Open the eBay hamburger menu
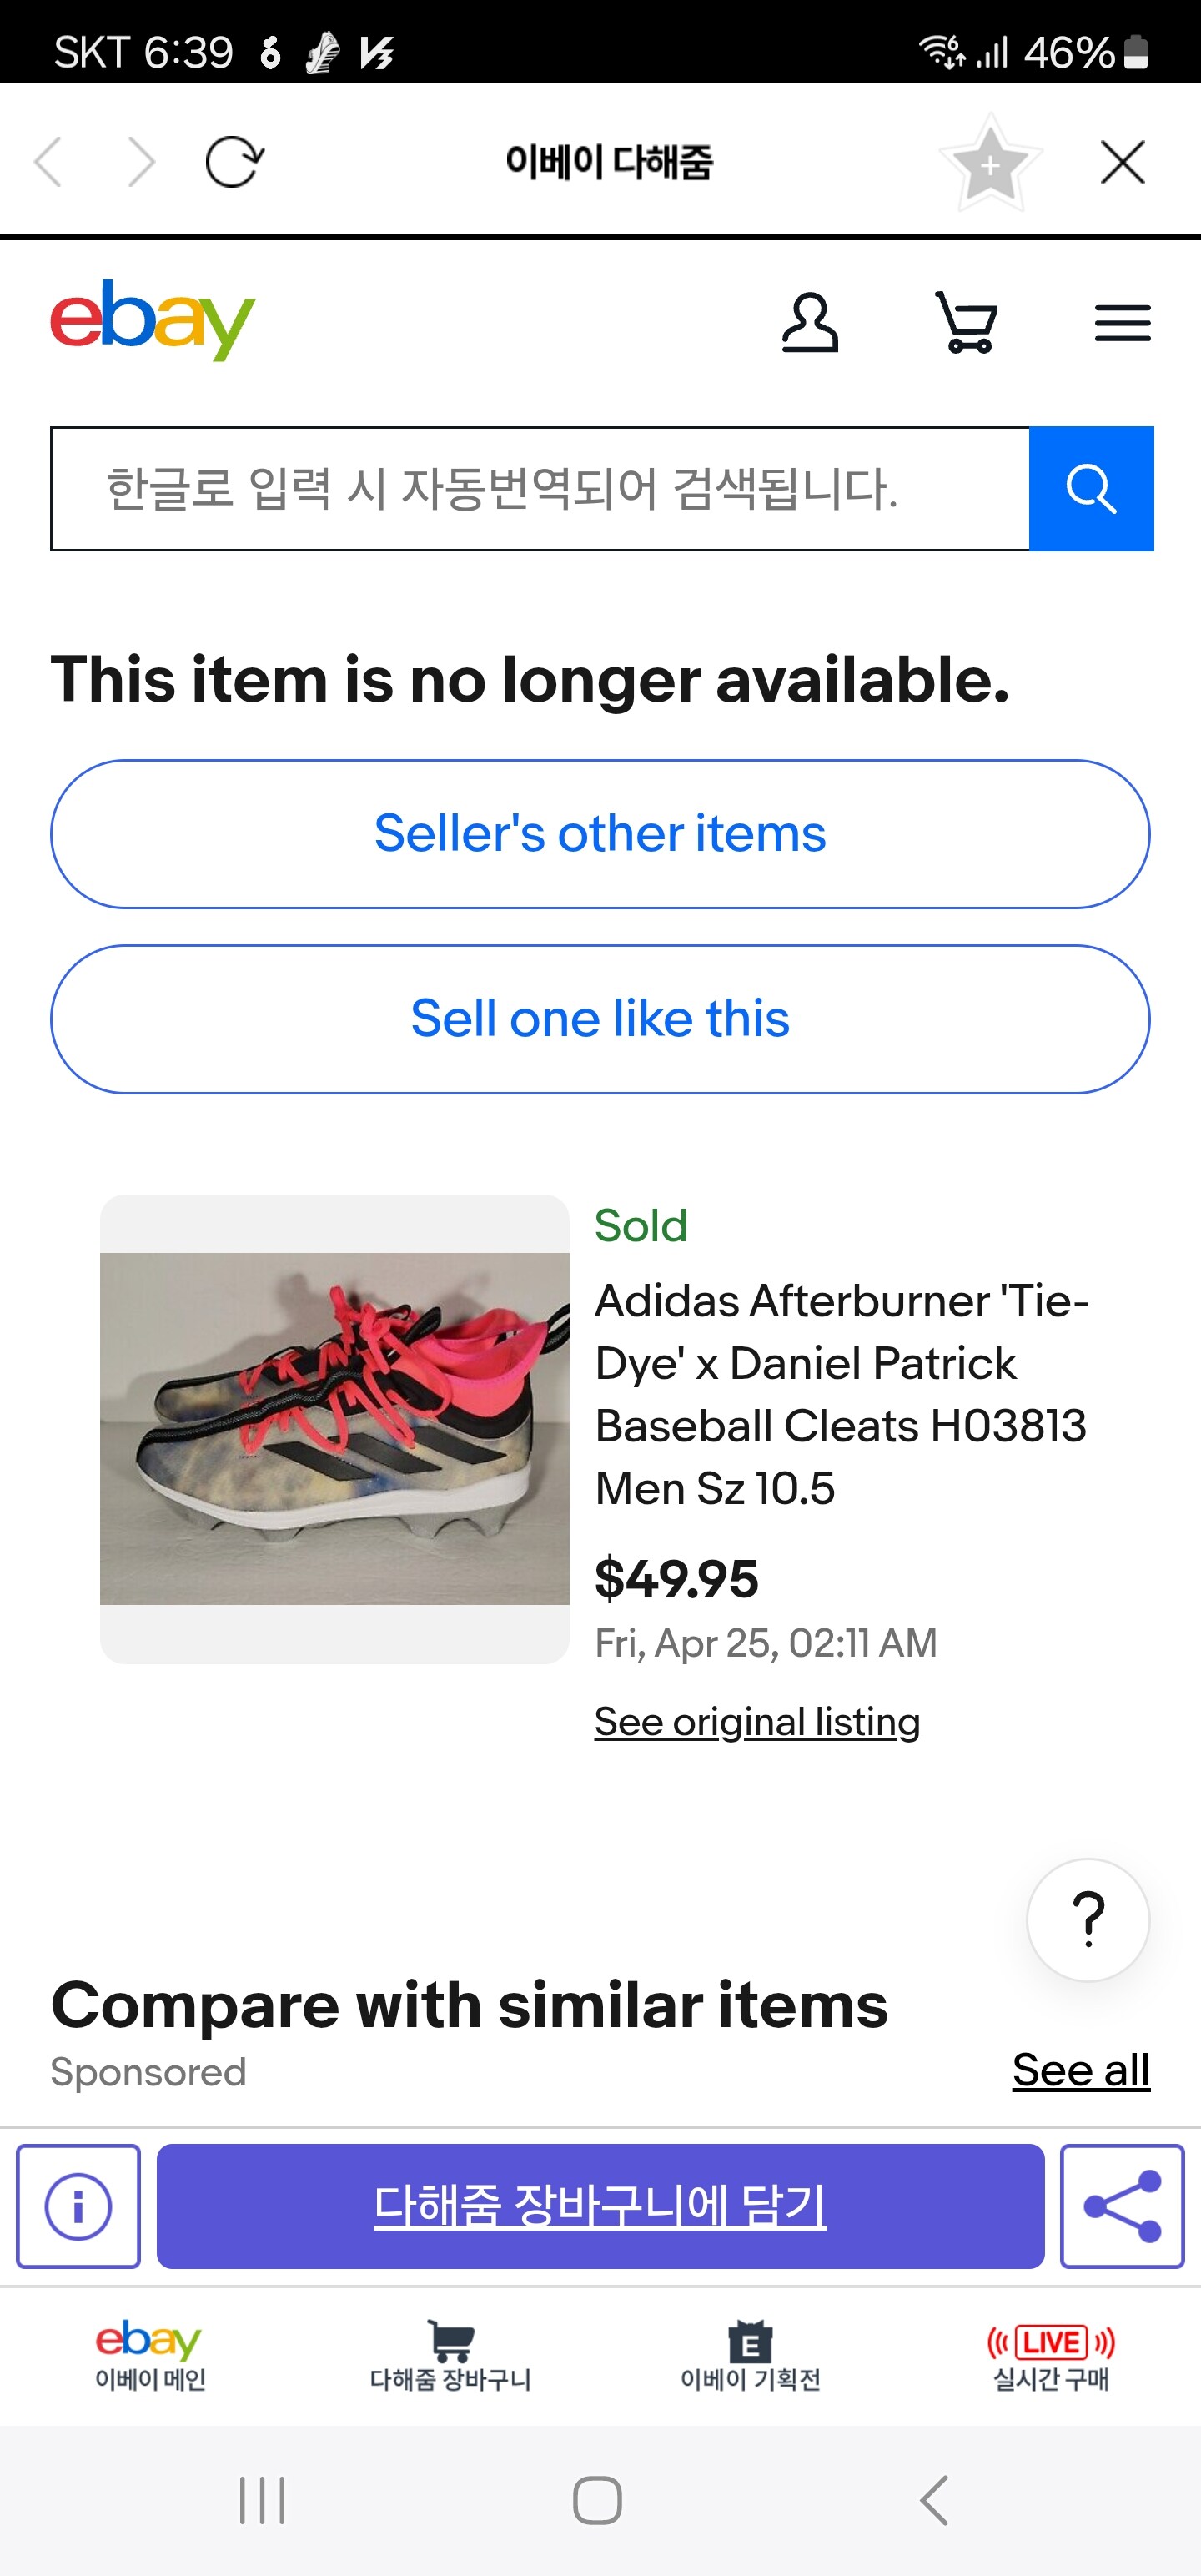This screenshot has height=2576, width=1201. pyautogui.click(x=1122, y=323)
